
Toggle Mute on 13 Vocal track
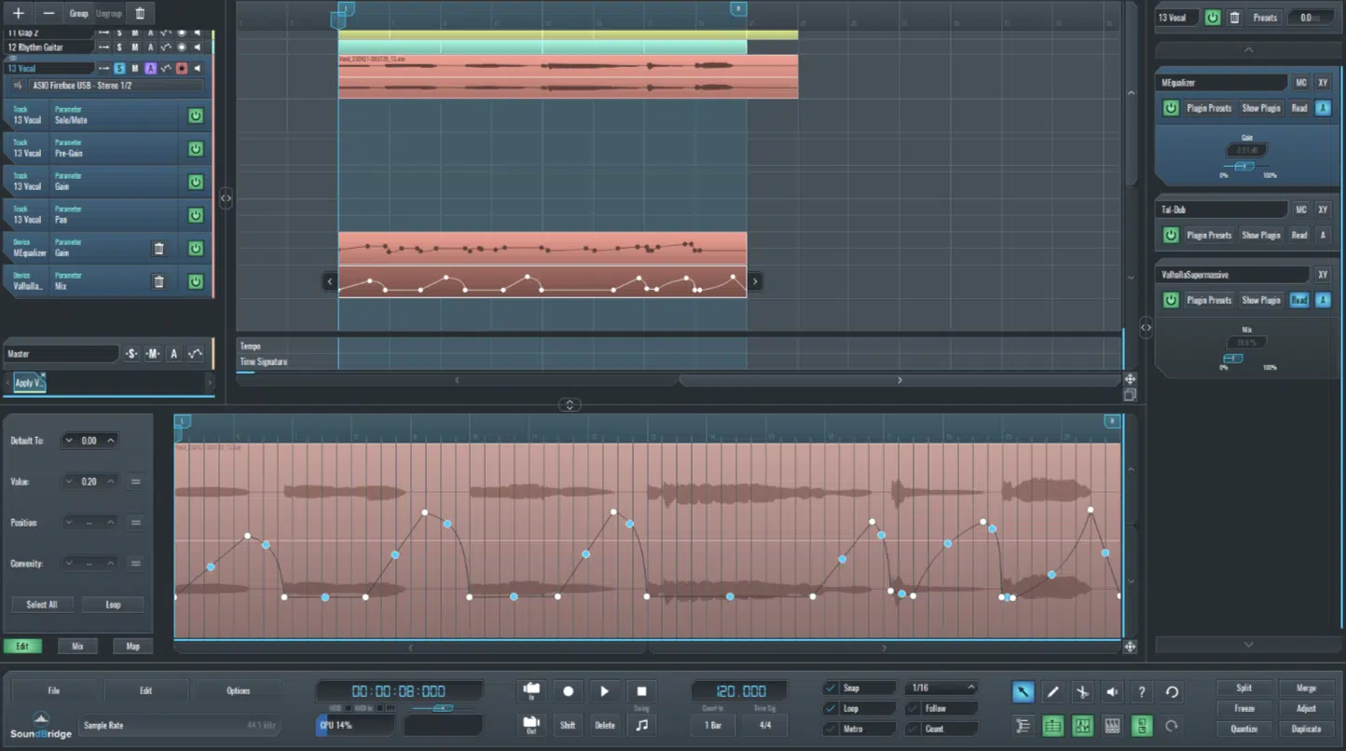point(134,68)
